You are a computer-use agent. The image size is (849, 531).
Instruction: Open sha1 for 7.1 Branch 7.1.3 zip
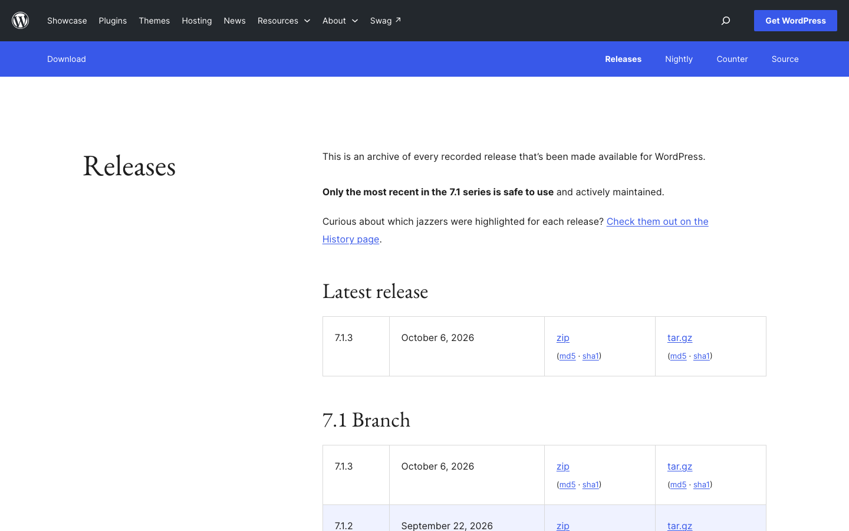(591, 484)
